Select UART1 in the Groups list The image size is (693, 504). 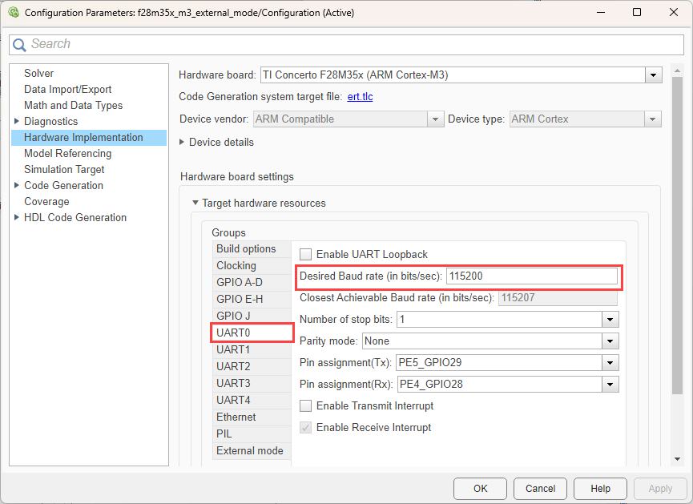pos(233,350)
